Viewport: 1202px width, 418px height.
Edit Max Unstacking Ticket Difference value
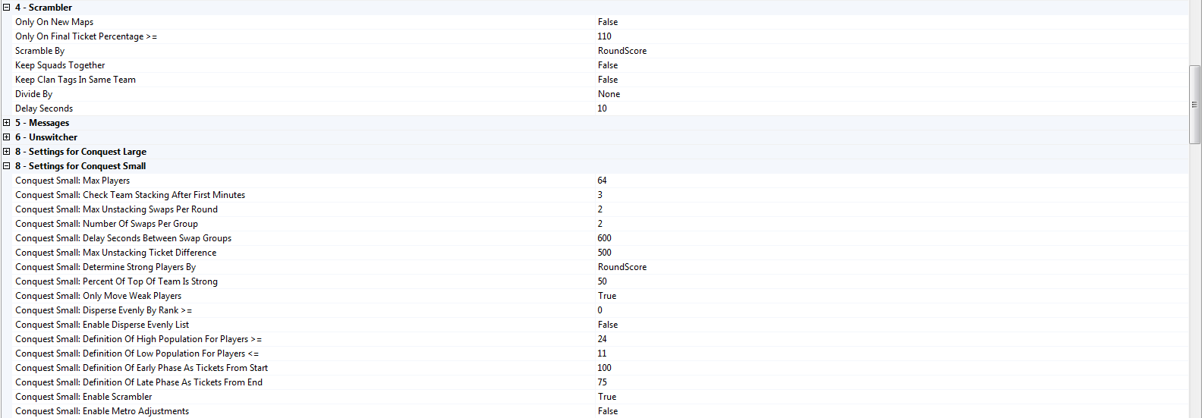pos(605,253)
